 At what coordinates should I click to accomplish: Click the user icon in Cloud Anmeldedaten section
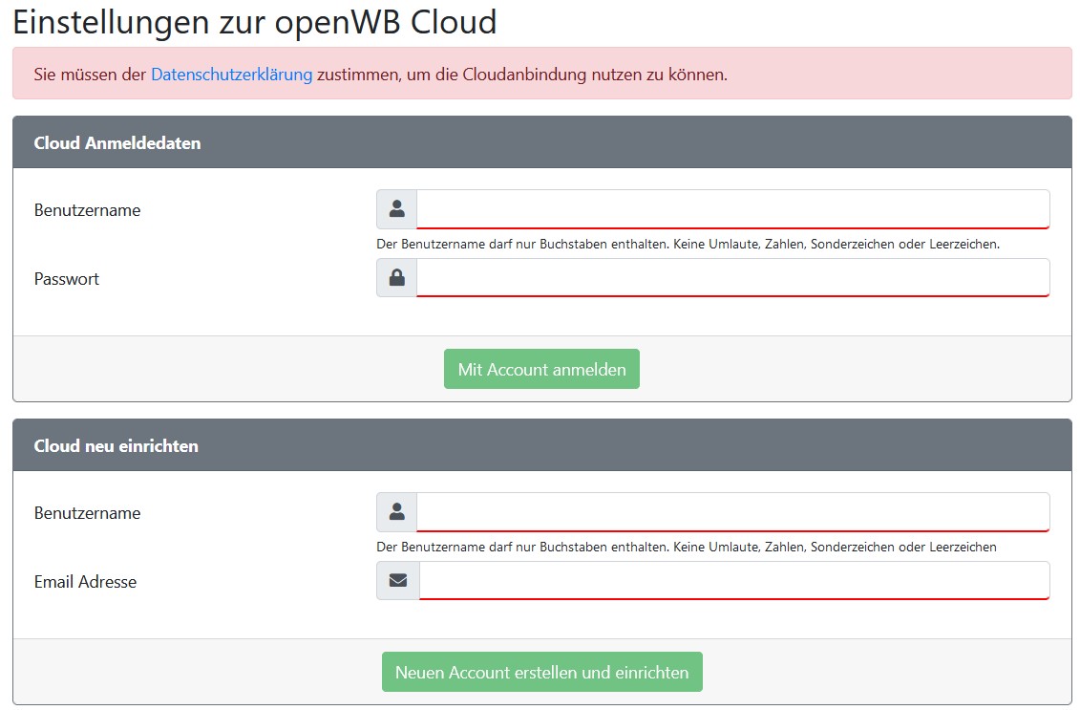click(396, 209)
